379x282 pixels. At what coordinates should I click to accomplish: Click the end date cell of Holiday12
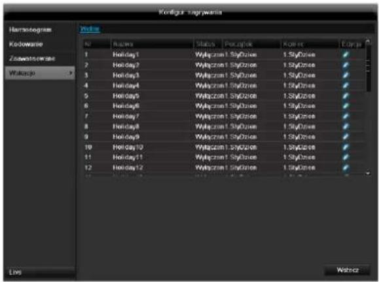point(299,167)
